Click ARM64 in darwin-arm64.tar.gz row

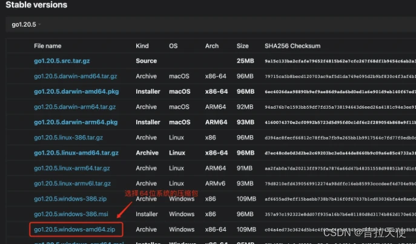(216, 107)
